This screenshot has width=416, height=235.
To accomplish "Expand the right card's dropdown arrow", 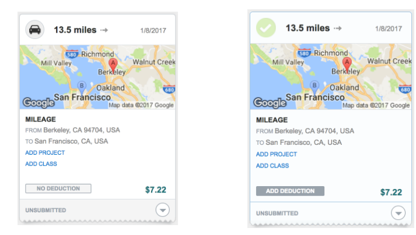I will click(398, 213).
